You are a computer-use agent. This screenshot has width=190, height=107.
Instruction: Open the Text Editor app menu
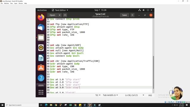pos(60,10)
